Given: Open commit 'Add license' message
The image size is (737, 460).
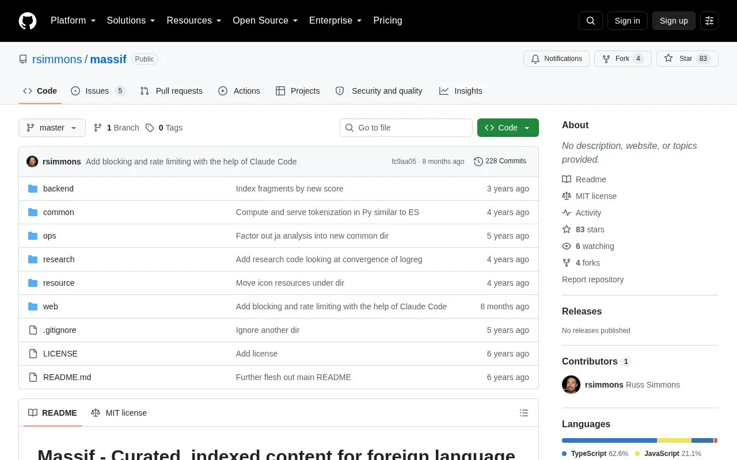Looking at the screenshot, I should [257, 354].
